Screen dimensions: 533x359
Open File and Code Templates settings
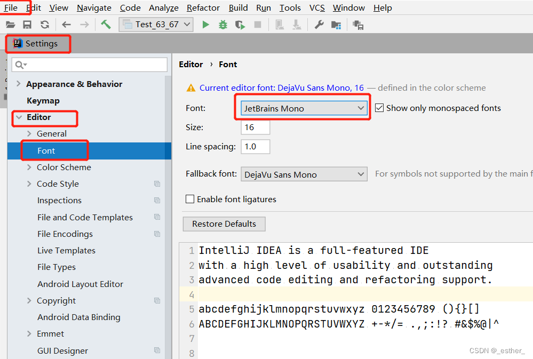85,217
